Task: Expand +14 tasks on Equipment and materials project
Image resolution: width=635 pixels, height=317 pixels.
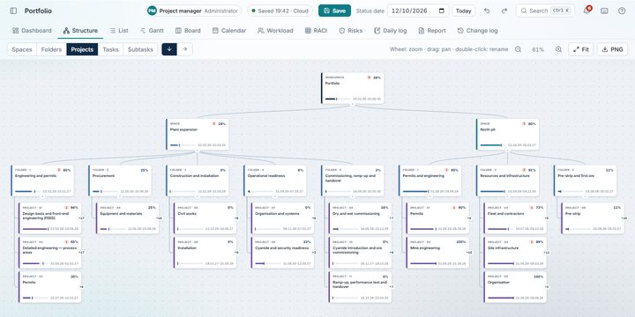Action: pos(159,218)
